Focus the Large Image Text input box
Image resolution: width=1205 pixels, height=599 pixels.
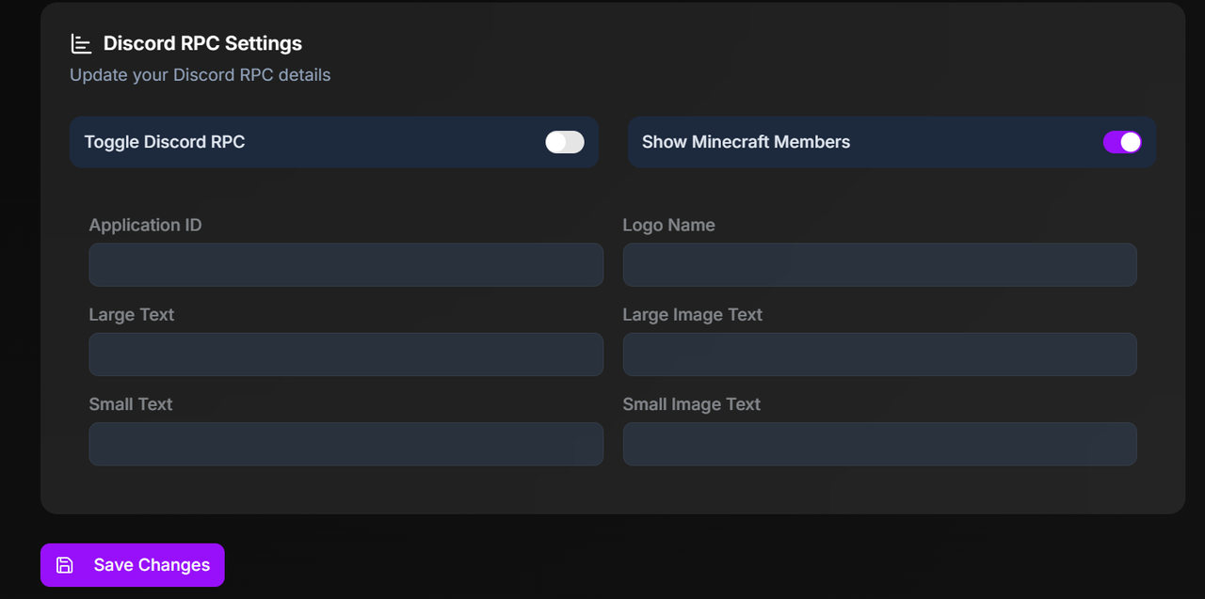pyautogui.click(x=879, y=355)
